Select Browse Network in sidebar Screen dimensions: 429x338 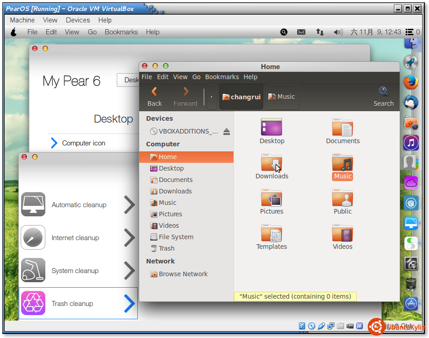[x=183, y=274]
